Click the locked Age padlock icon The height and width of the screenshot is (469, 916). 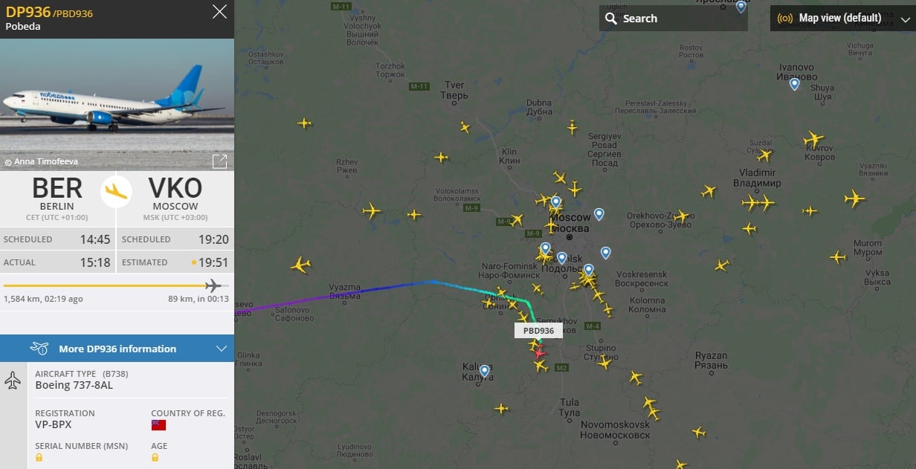[x=155, y=457]
